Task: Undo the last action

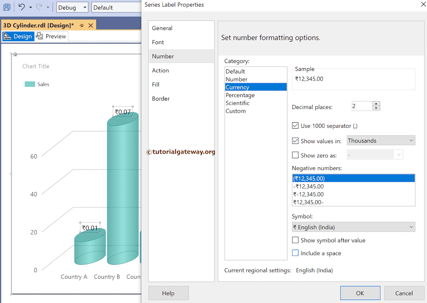Action: (x=21, y=7)
